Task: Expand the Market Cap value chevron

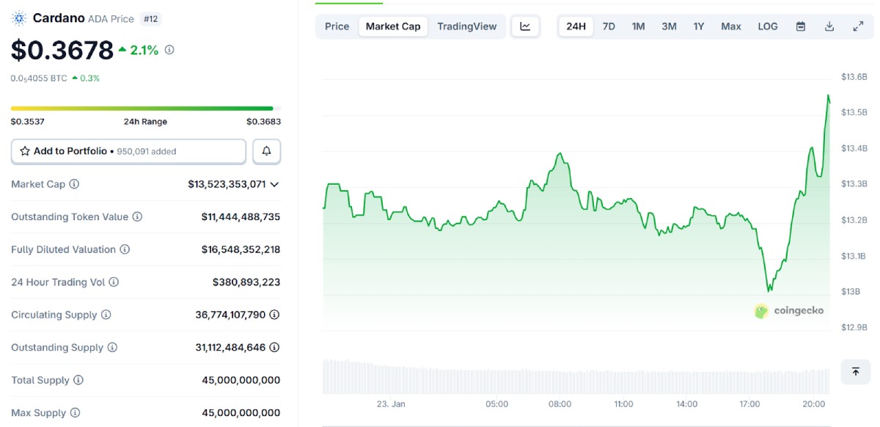Action: point(274,184)
